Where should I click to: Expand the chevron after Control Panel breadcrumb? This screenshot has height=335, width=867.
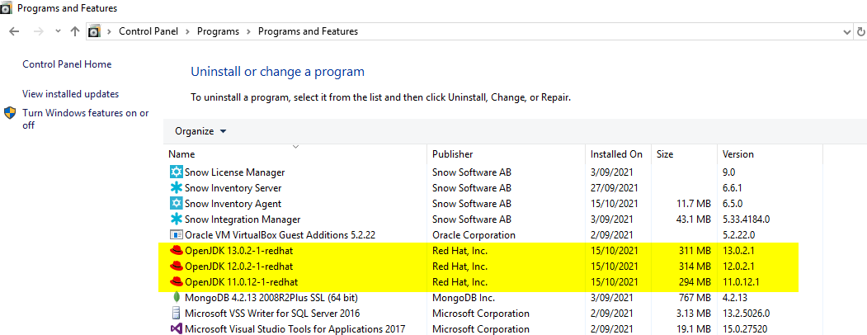[187, 31]
